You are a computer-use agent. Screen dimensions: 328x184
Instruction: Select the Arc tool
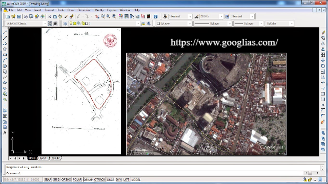pos(5,60)
